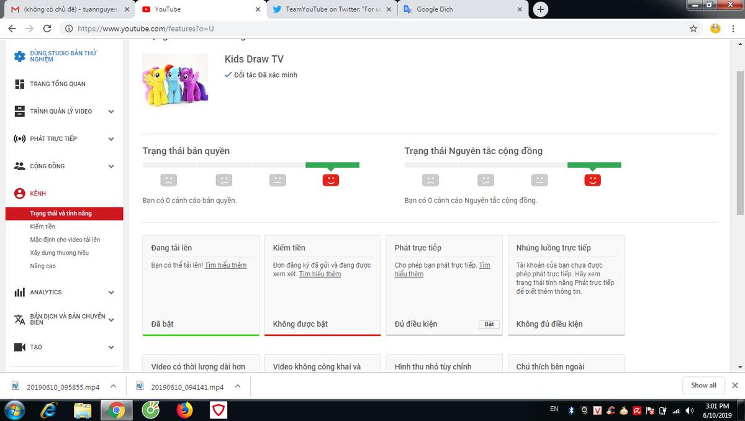The width and height of the screenshot is (745, 421).
Task: Click Bật button for live streaming
Action: click(489, 324)
